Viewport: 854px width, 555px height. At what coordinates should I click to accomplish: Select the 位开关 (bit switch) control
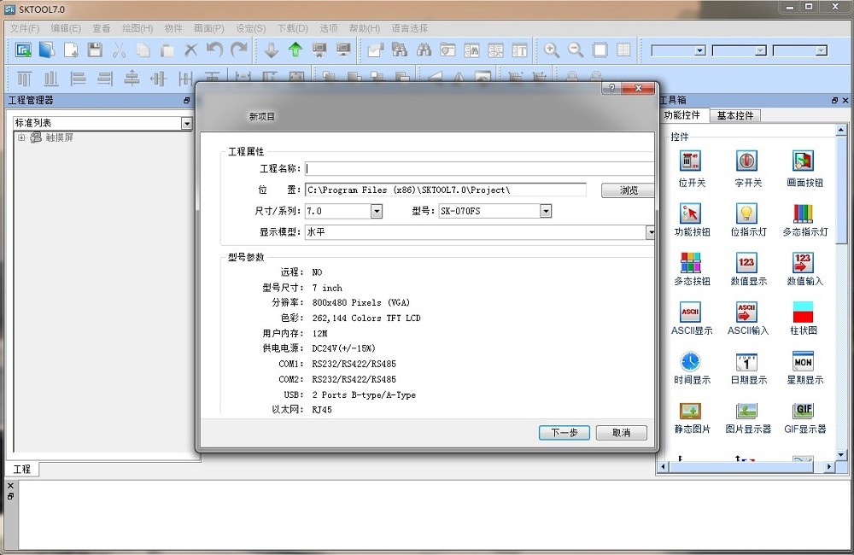point(691,162)
